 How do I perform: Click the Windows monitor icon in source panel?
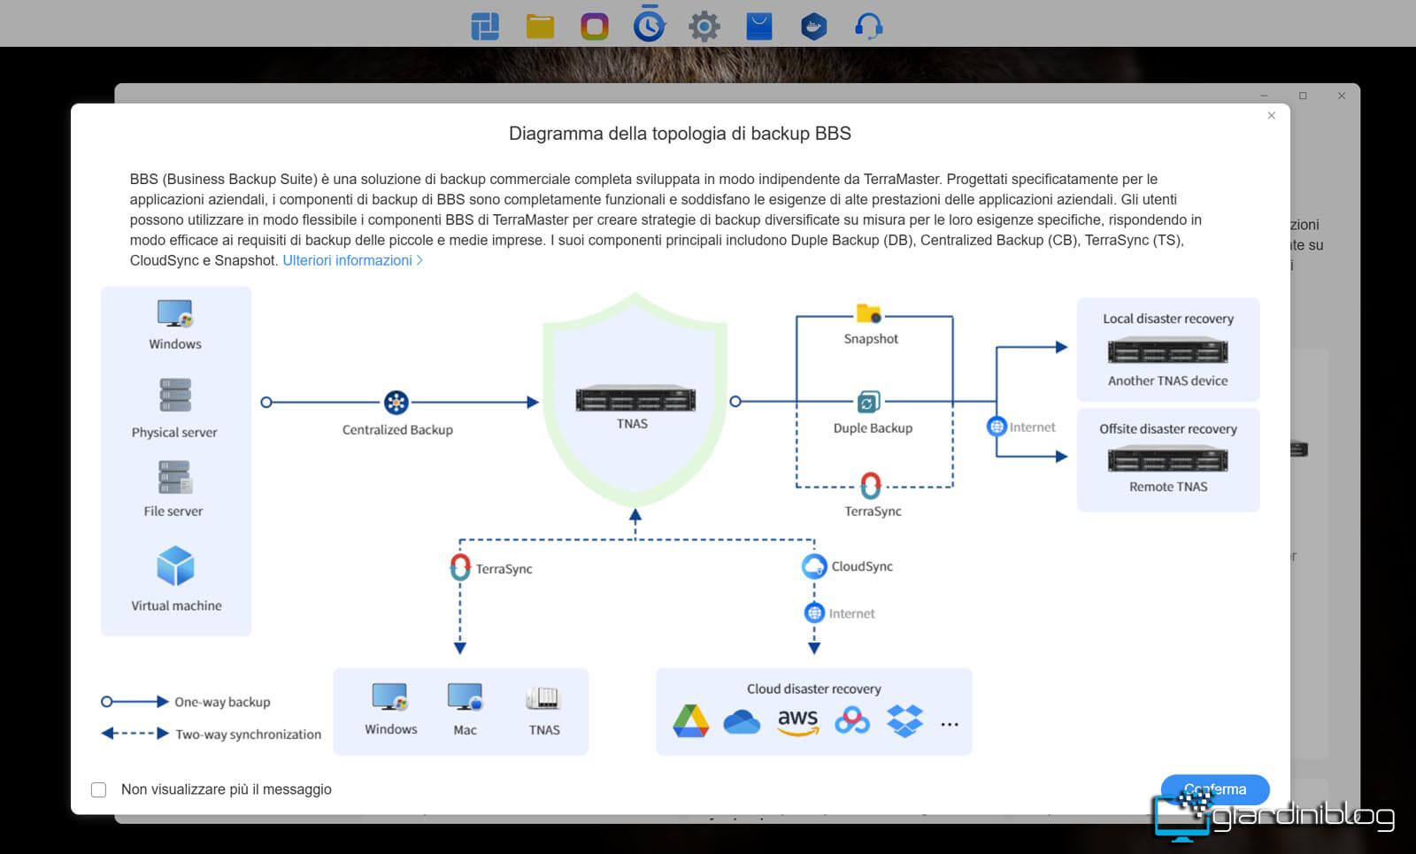tap(175, 314)
